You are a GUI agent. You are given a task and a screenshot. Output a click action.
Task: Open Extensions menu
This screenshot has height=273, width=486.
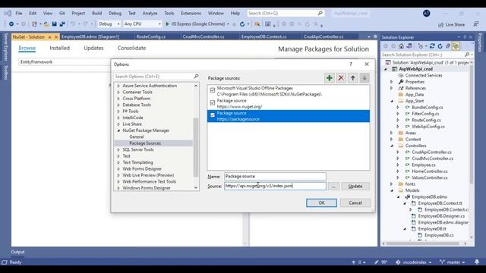tap(191, 14)
